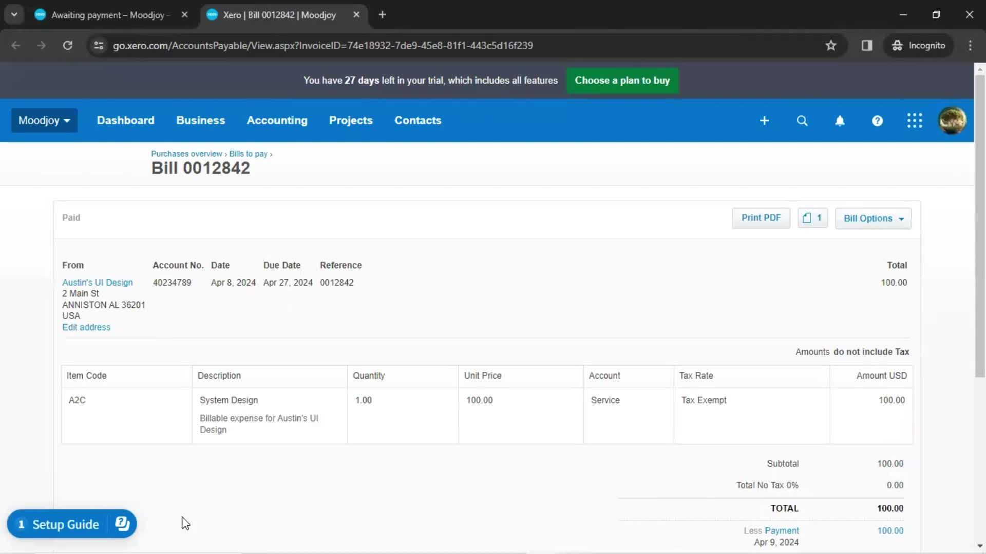Viewport: 986px width, 554px height.
Task: Click the page vertical scrollbar
Action: (x=979, y=226)
